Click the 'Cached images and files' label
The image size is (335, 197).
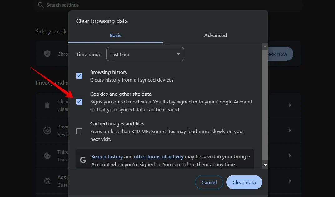(117, 124)
